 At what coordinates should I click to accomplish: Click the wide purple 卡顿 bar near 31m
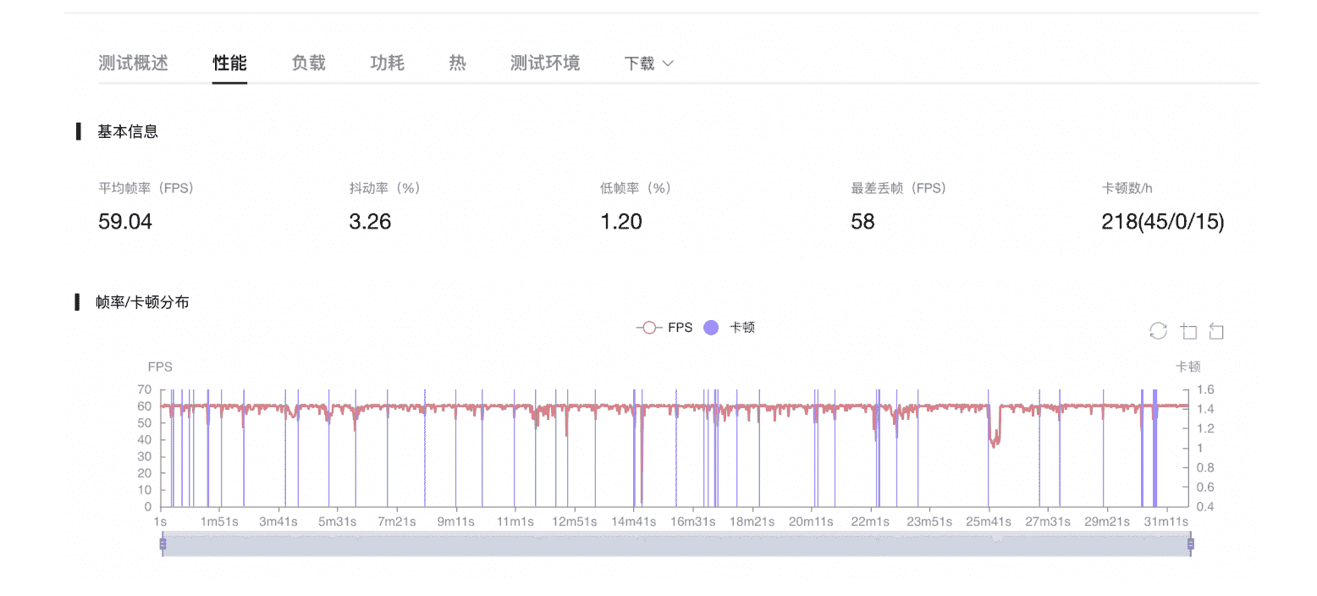(x=1154, y=448)
